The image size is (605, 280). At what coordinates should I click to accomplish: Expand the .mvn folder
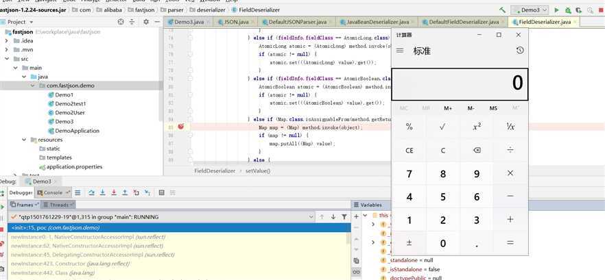pyautogui.click(x=6, y=50)
